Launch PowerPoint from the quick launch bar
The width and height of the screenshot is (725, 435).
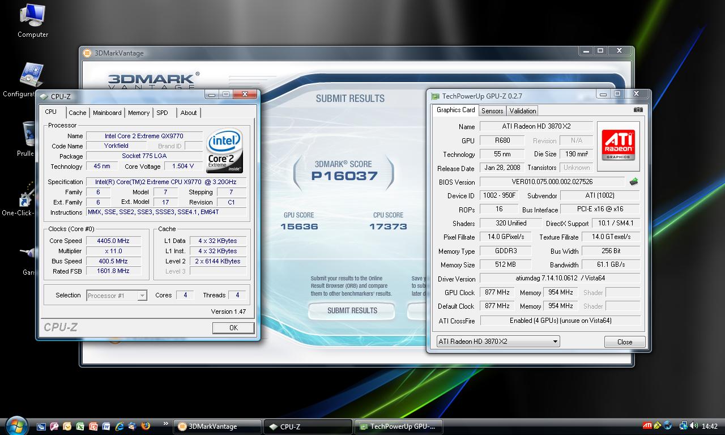point(93,427)
